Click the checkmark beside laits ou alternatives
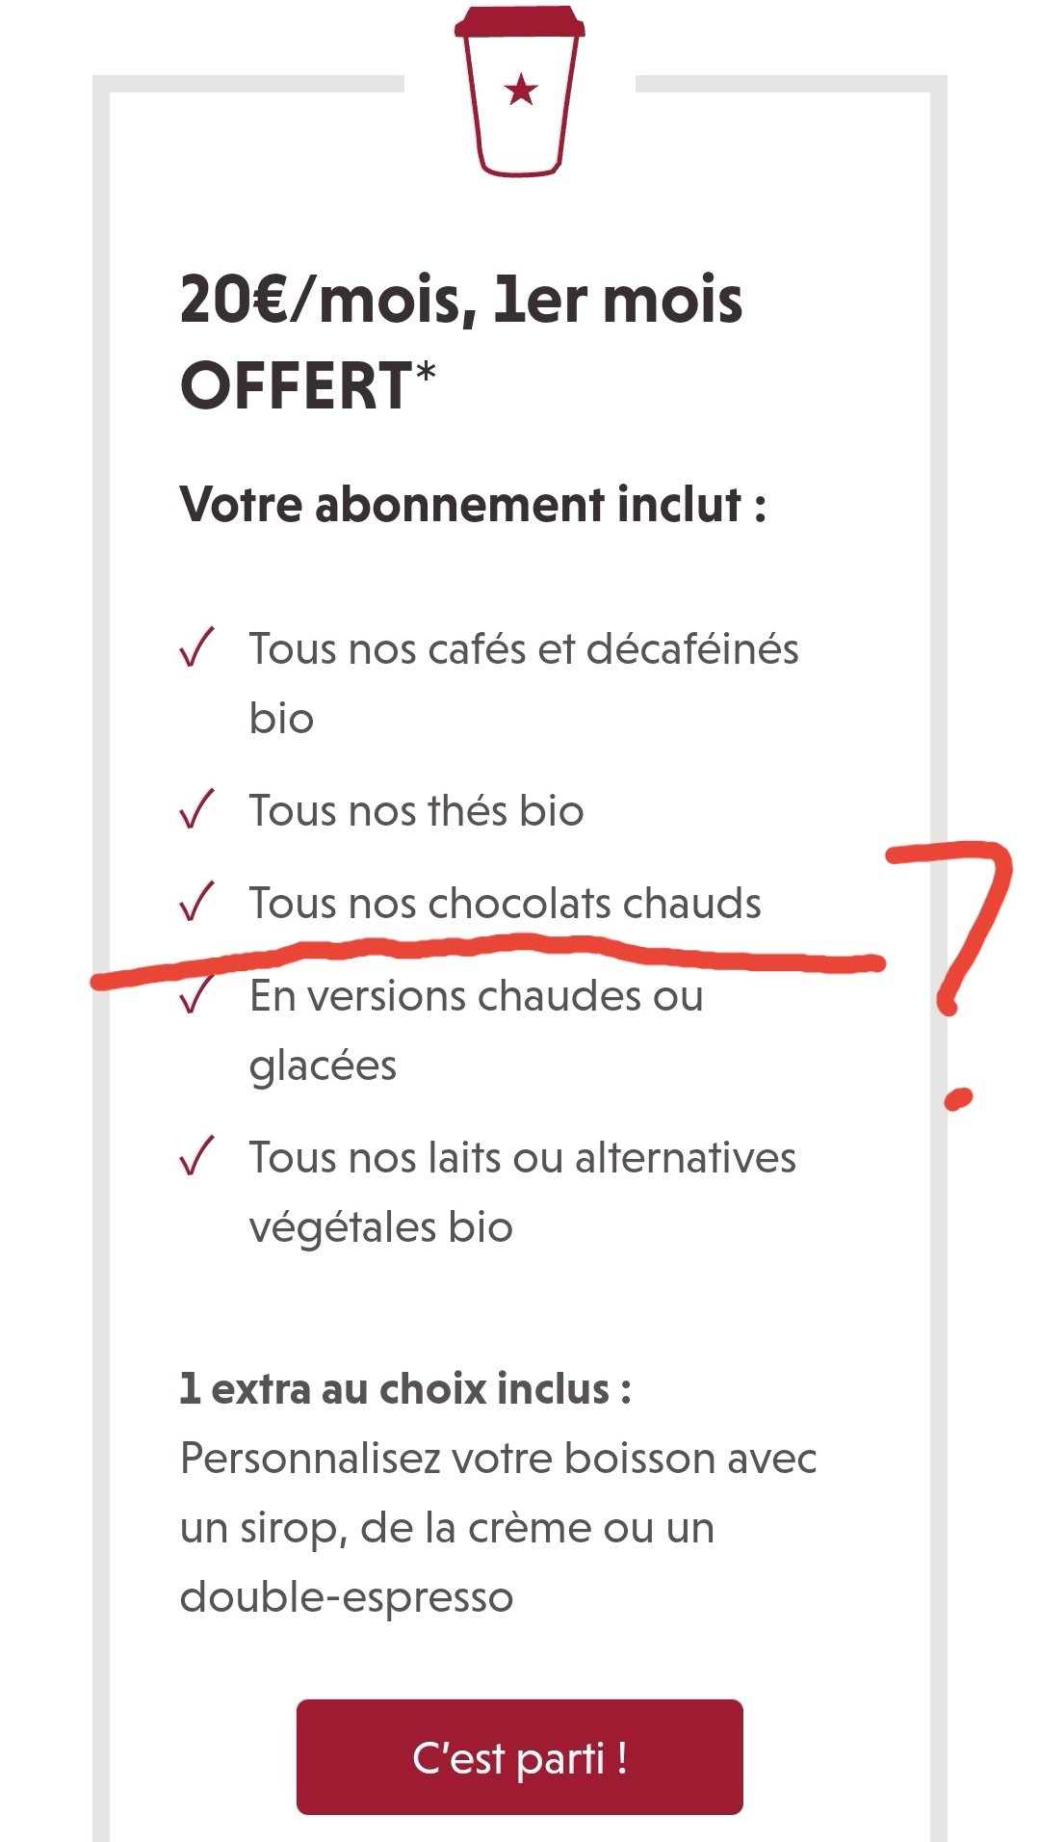The width and height of the screenshot is (1040, 1842). 196,1156
